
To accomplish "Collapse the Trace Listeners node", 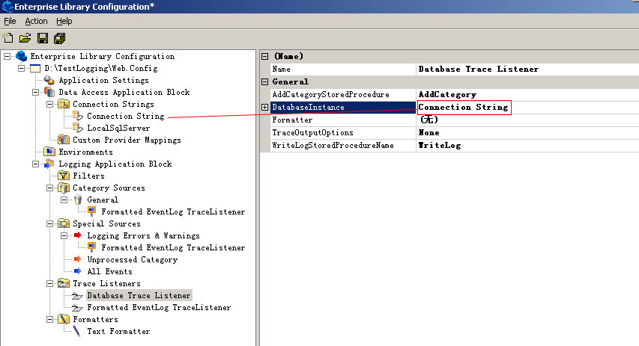I will (x=49, y=283).
